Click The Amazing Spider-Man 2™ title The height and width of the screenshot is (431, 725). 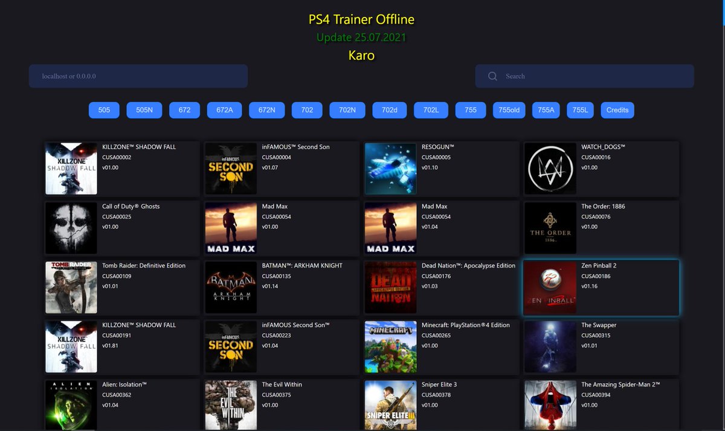(620, 384)
